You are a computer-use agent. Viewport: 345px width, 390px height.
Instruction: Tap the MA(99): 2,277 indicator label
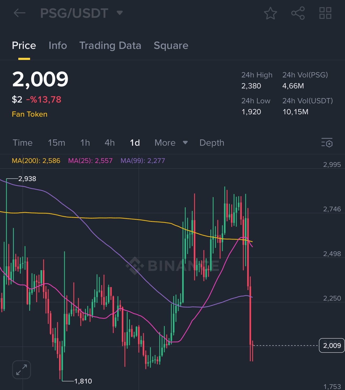[x=143, y=161]
